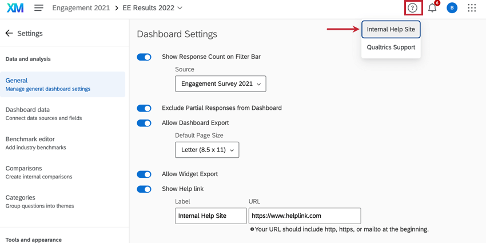Open the Engagement Survey 2021 source dropdown
The width and height of the screenshot is (486, 243).
(221, 83)
